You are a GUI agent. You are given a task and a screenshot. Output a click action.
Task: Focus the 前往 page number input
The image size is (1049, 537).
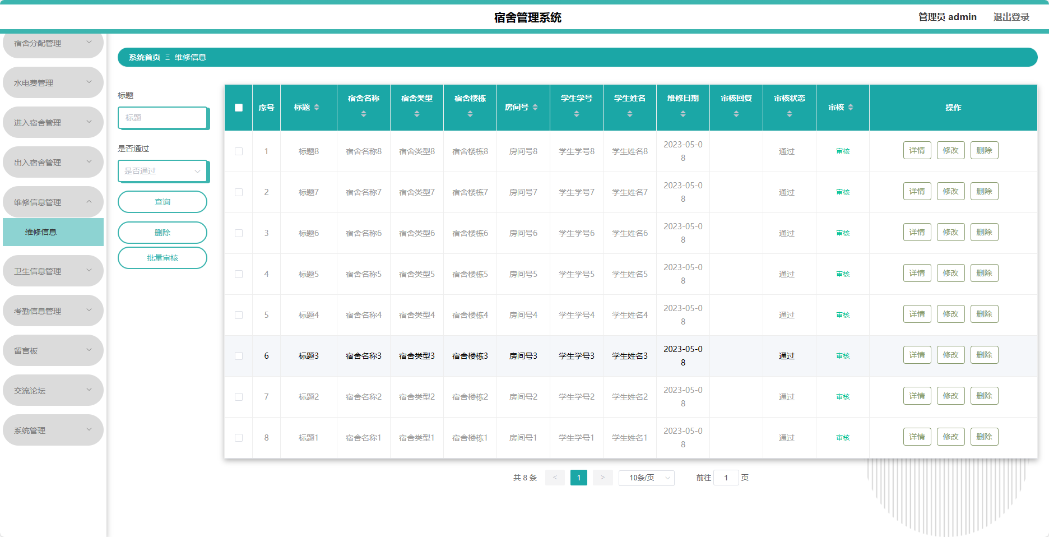pos(726,478)
